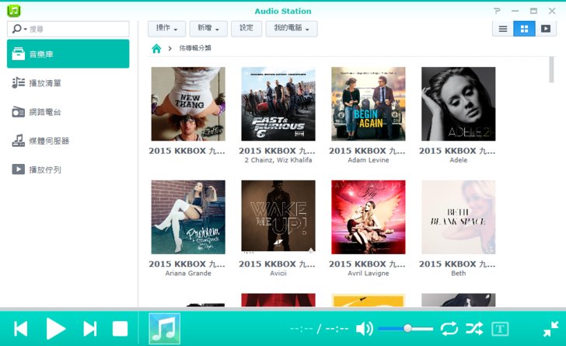Open 媒體伺服器 media server section

(x=68, y=141)
